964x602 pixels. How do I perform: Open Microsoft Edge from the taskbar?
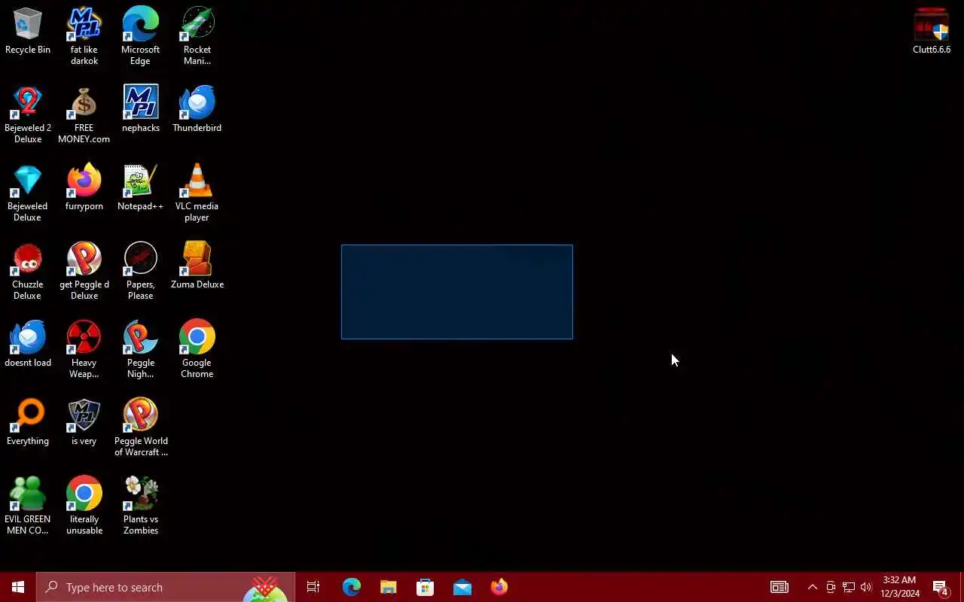pos(352,587)
